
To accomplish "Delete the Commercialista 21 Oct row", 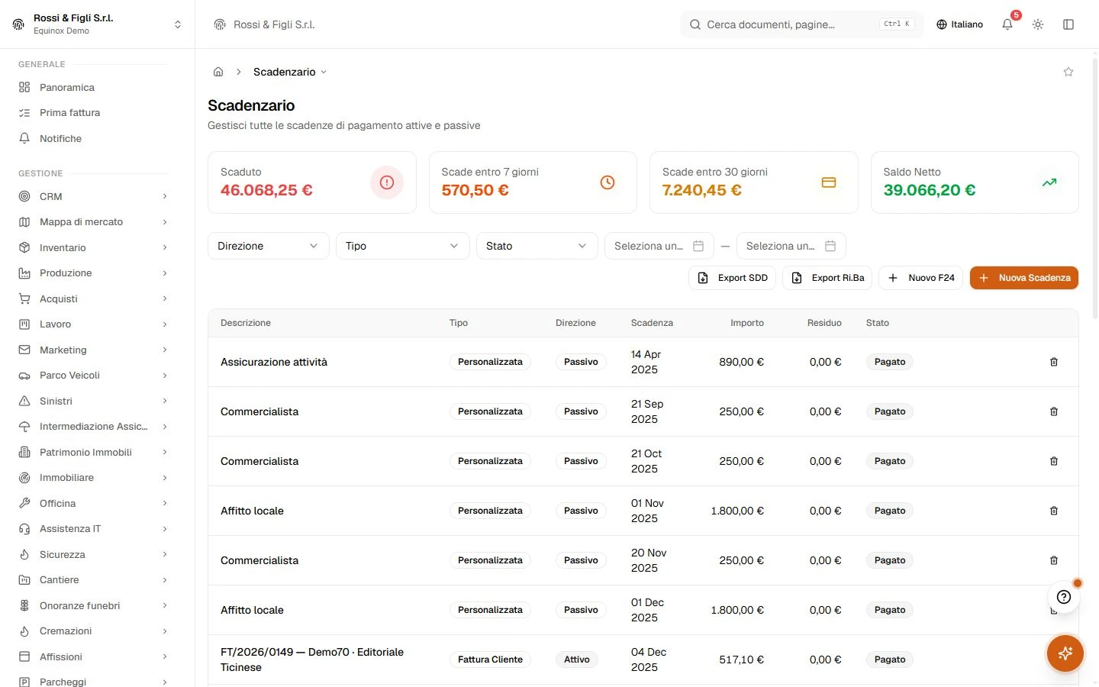I will 1054,461.
